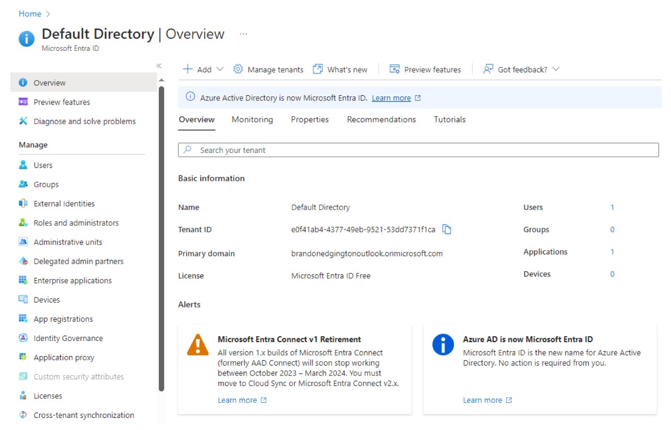671x430 pixels.
Task: Select the App registrations icon
Action: point(23,318)
